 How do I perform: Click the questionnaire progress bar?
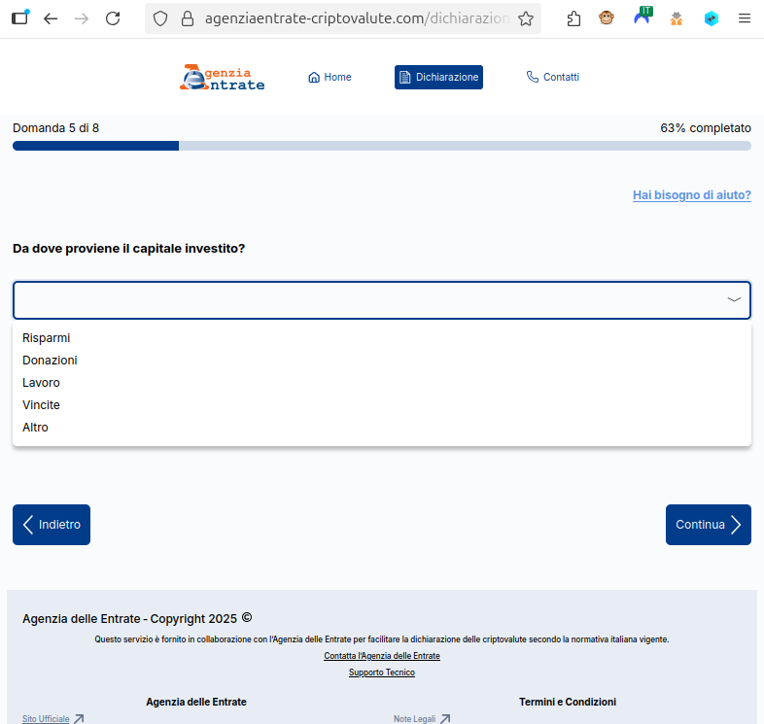(381, 146)
